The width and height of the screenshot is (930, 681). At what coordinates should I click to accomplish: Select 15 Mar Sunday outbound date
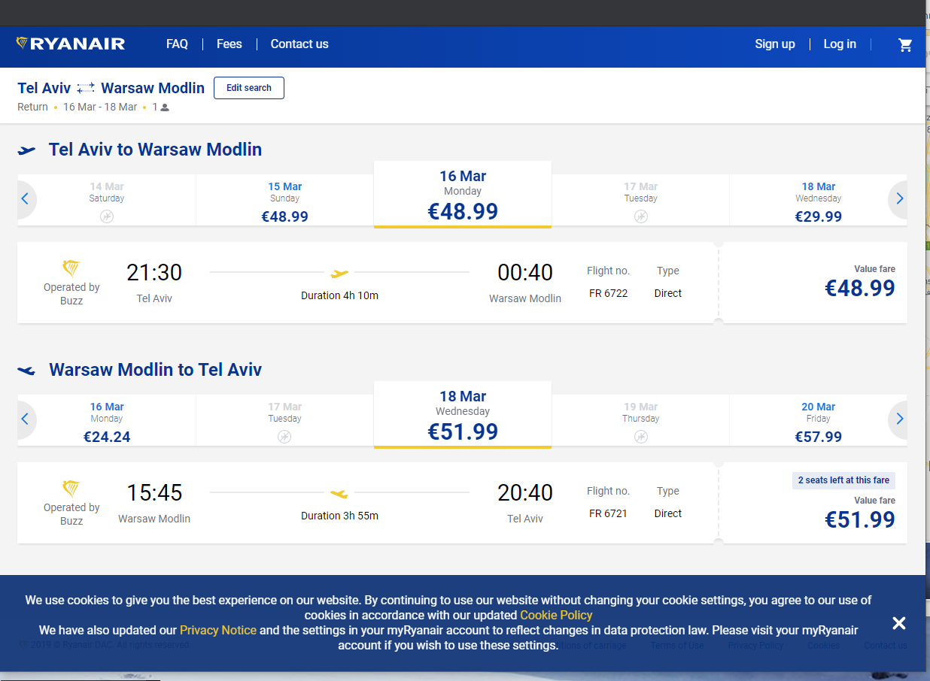point(284,201)
